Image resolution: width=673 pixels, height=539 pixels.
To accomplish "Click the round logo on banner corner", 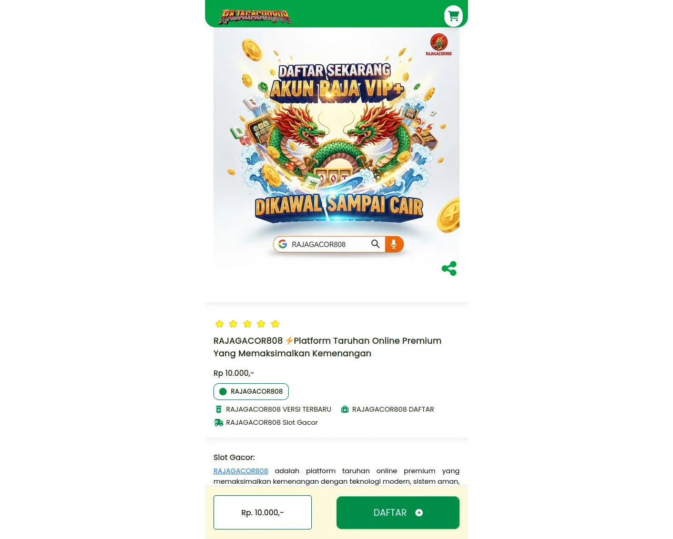I will coord(439,44).
